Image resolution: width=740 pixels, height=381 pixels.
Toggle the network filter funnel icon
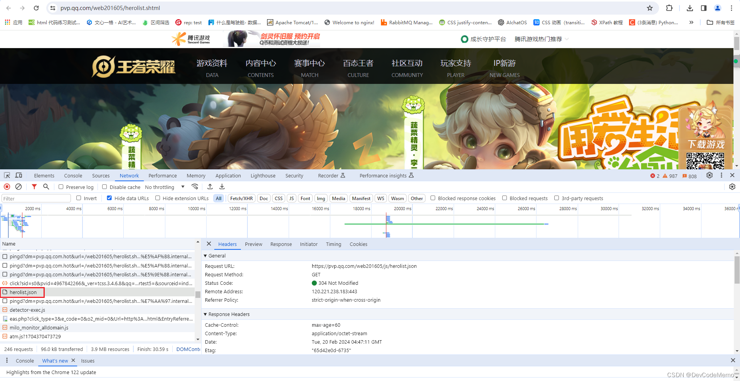[34, 187]
